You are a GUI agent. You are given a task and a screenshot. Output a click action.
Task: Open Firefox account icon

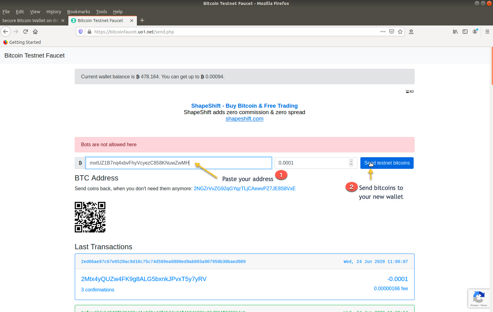pyautogui.click(x=475, y=32)
